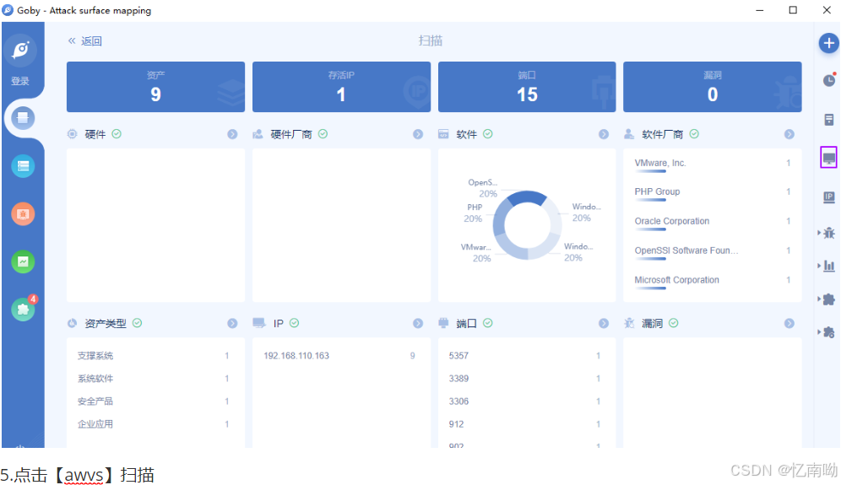Screen dimensions: 841x485
Task: Select Oracle Corporation vendor row
Action: 713,223
